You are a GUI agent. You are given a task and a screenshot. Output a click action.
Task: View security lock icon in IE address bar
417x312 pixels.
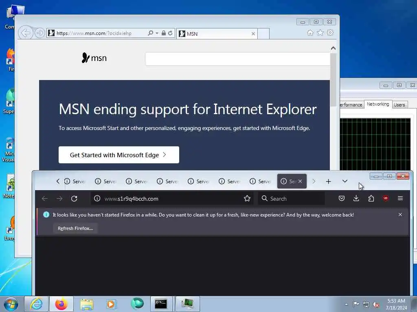(164, 33)
